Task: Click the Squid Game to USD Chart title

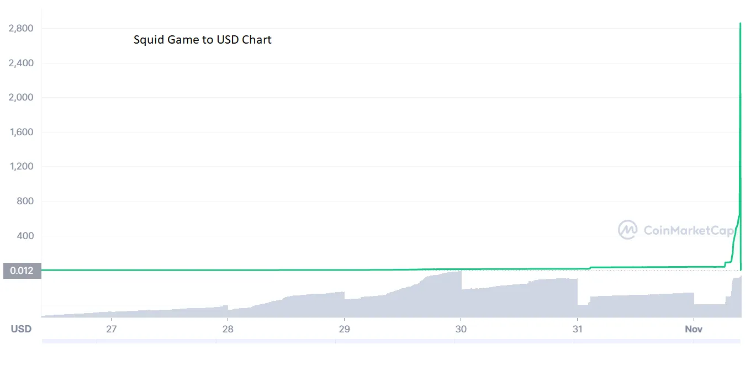Action: point(202,39)
